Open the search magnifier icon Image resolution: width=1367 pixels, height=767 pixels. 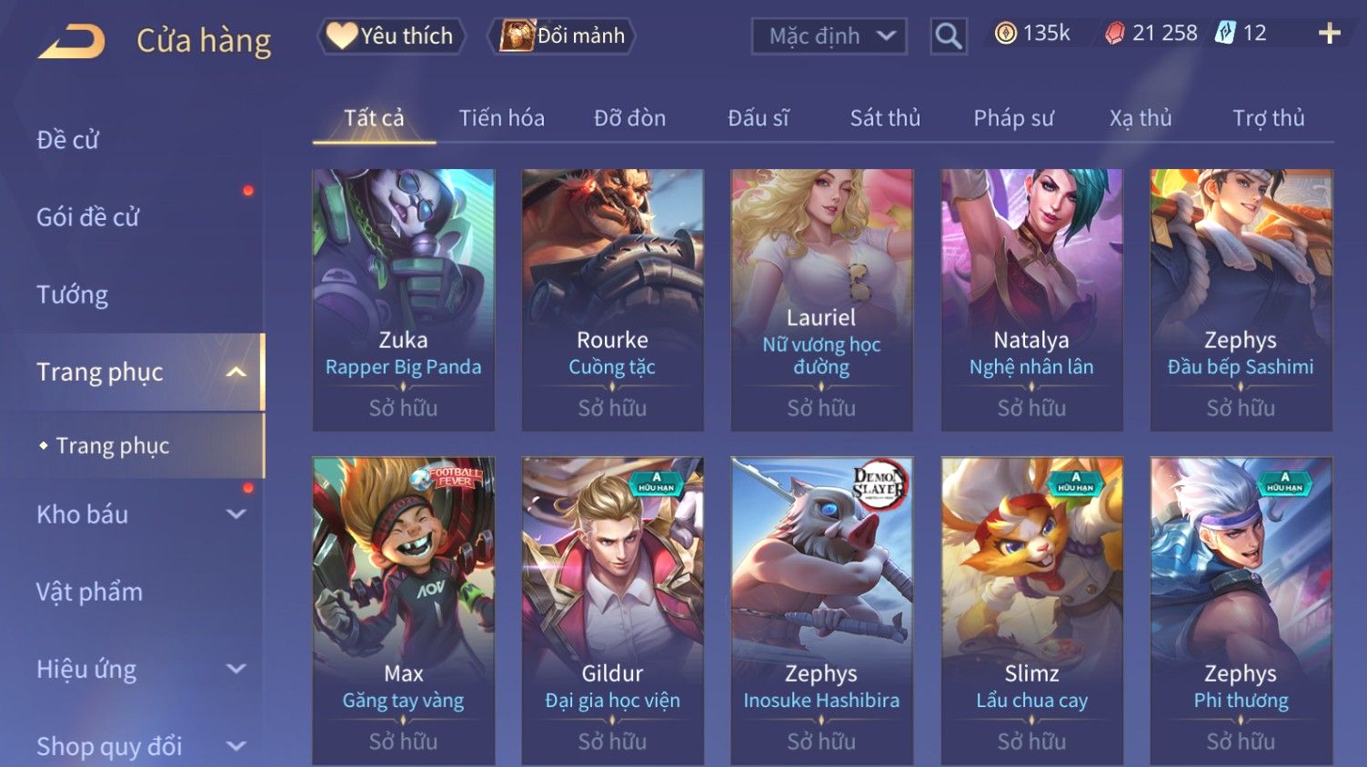click(949, 36)
